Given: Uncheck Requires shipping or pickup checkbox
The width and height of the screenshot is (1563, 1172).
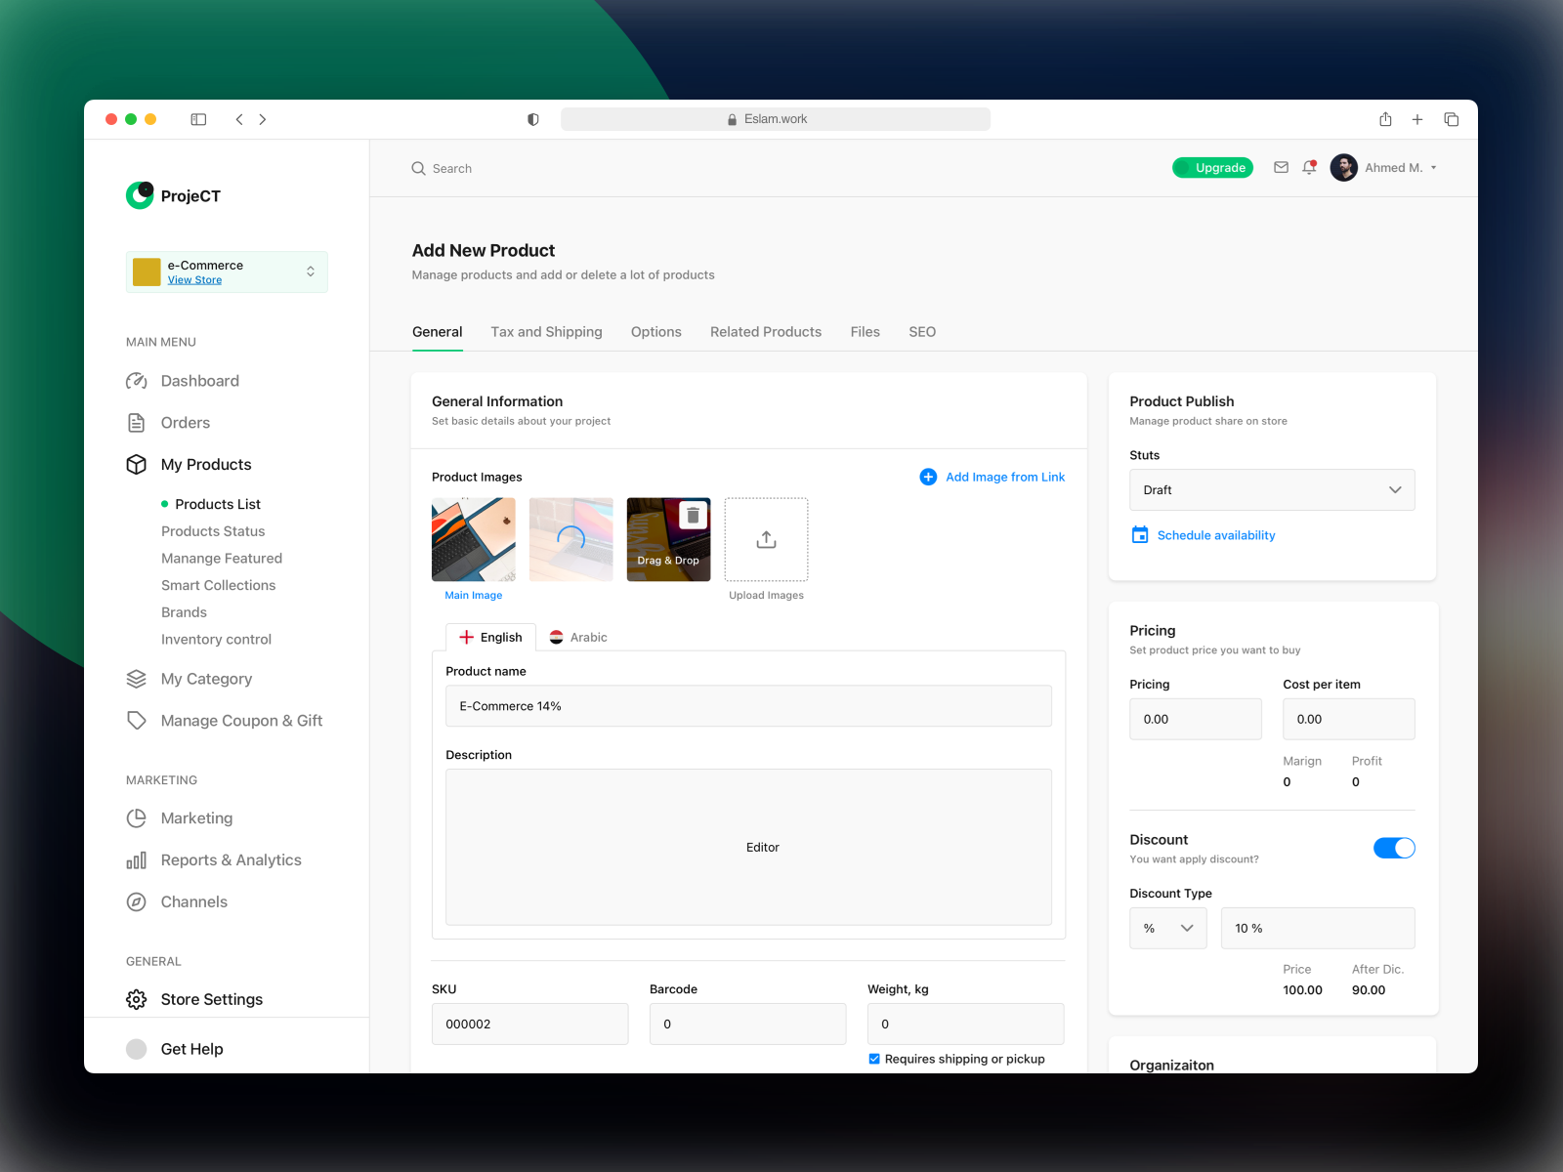Looking at the screenshot, I should [x=874, y=1059].
